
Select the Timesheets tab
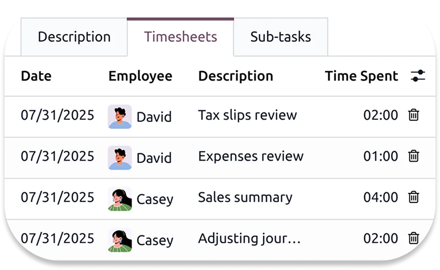pyautogui.click(x=180, y=37)
